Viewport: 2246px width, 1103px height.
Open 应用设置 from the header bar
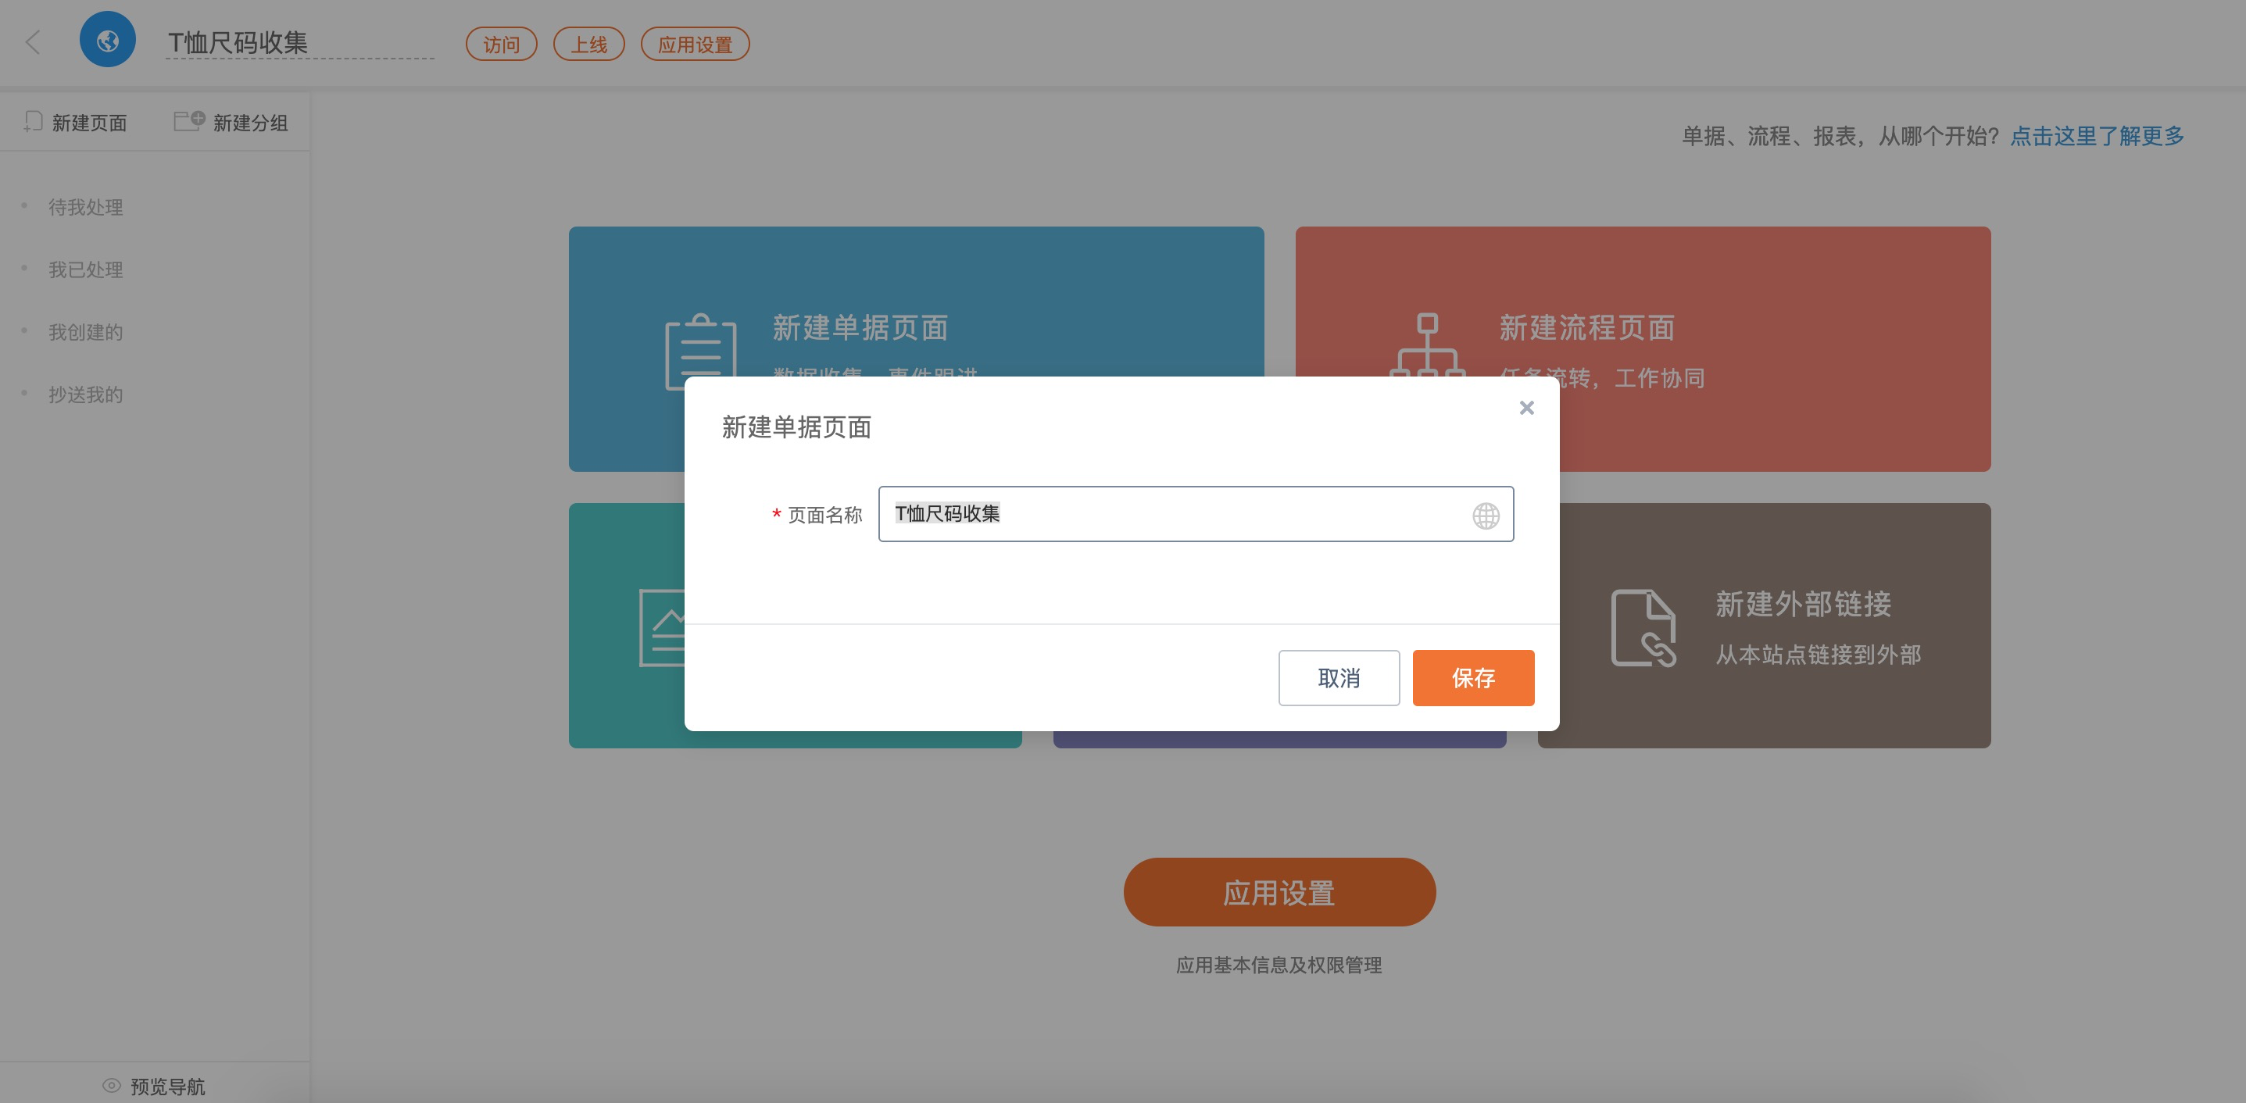click(x=694, y=45)
